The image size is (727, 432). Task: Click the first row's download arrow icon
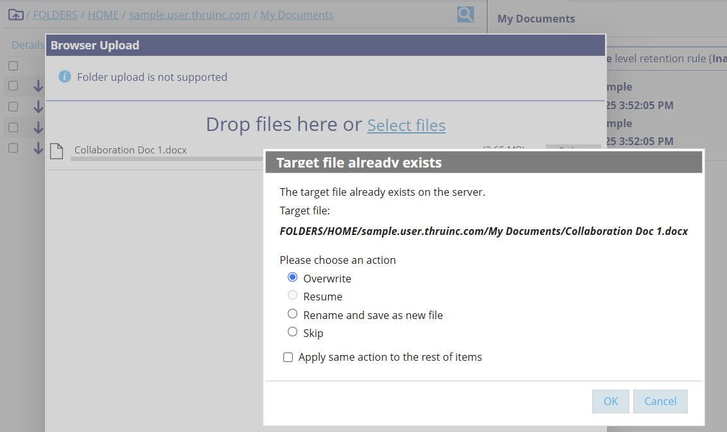coord(38,86)
